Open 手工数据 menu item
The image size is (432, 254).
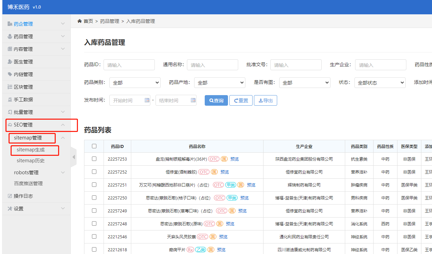(x=23, y=100)
